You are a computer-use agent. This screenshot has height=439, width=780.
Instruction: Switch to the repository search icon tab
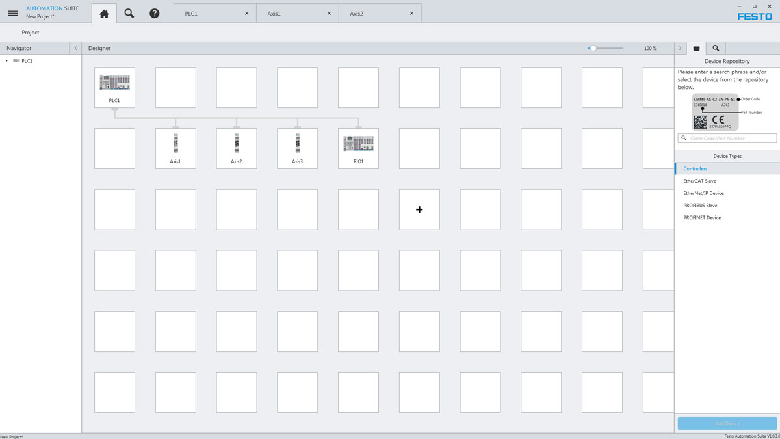[x=716, y=48]
